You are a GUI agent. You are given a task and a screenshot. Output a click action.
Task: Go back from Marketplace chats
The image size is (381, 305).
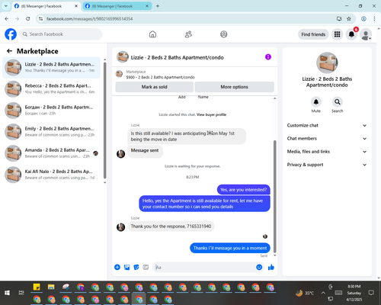click(x=9, y=51)
